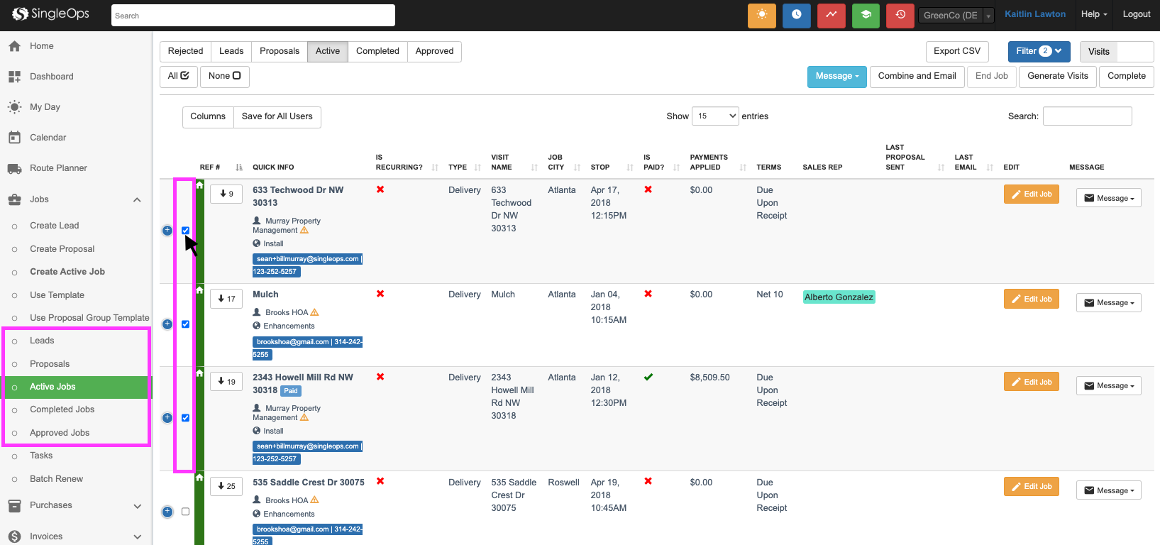Switch to the Leads tab
This screenshot has height=545, width=1160.
pos(231,51)
